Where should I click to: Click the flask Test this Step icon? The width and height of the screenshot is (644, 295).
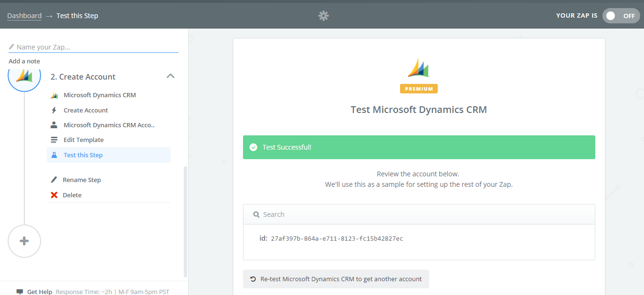54,155
